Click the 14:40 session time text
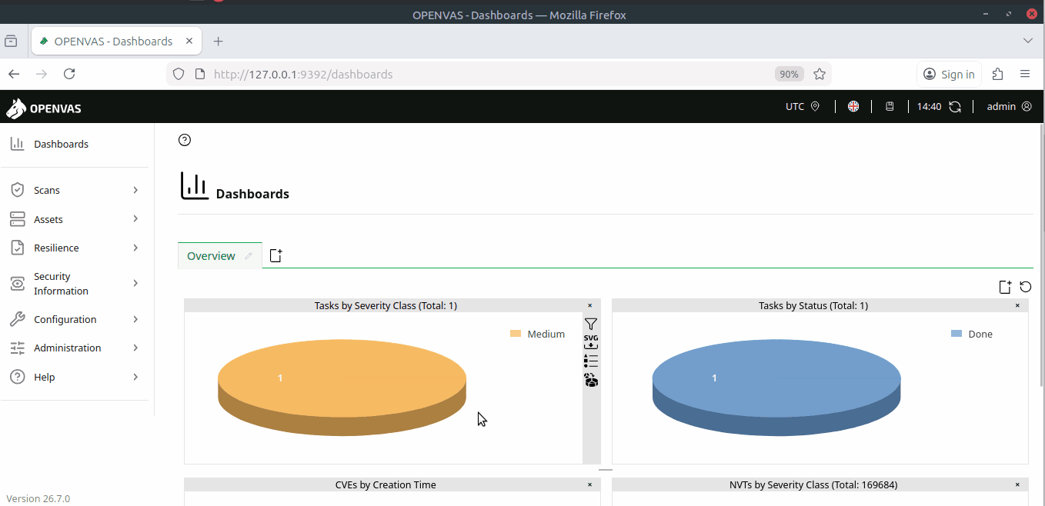Viewport: 1045px width, 506px height. 929,107
